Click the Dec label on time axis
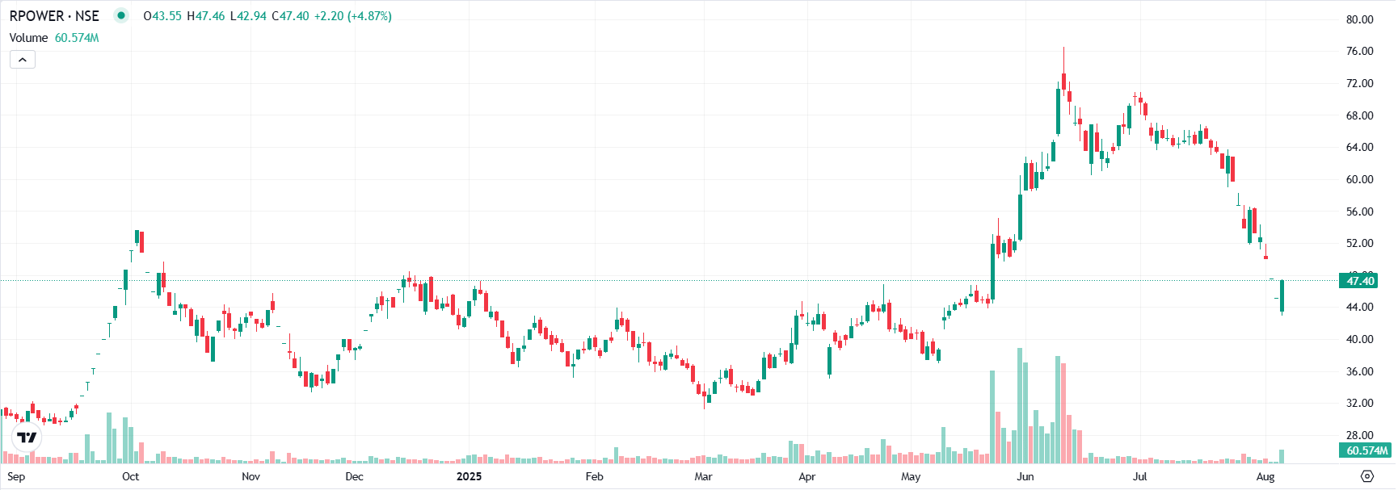Image resolution: width=1398 pixels, height=490 pixels. (354, 476)
